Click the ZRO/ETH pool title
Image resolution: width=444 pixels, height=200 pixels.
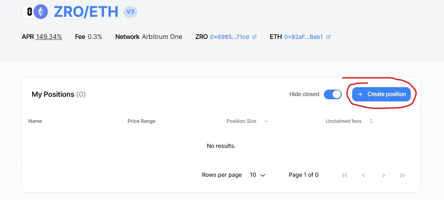(86, 12)
